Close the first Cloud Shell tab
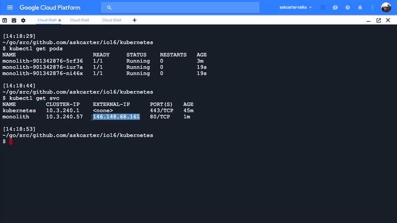 click(x=60, y=20)
